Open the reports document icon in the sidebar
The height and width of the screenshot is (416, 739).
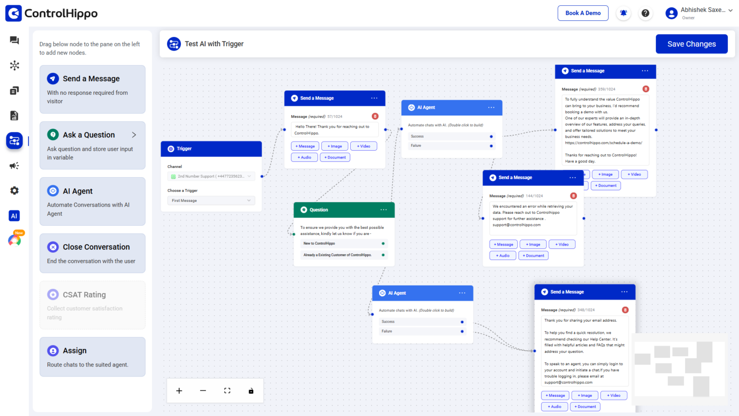(14, 116)
